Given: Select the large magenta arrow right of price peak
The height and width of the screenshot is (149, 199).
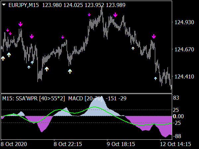Looking at the screenshot, I should 115,15.
